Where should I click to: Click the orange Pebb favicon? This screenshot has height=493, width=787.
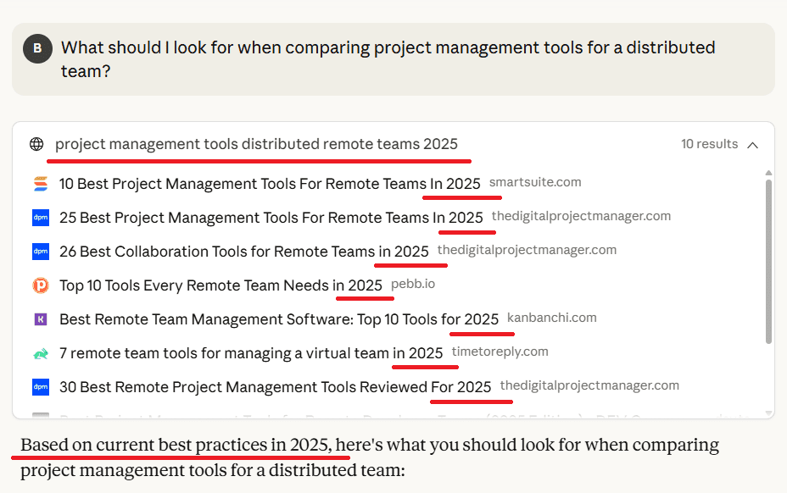(x=40, y=285)
